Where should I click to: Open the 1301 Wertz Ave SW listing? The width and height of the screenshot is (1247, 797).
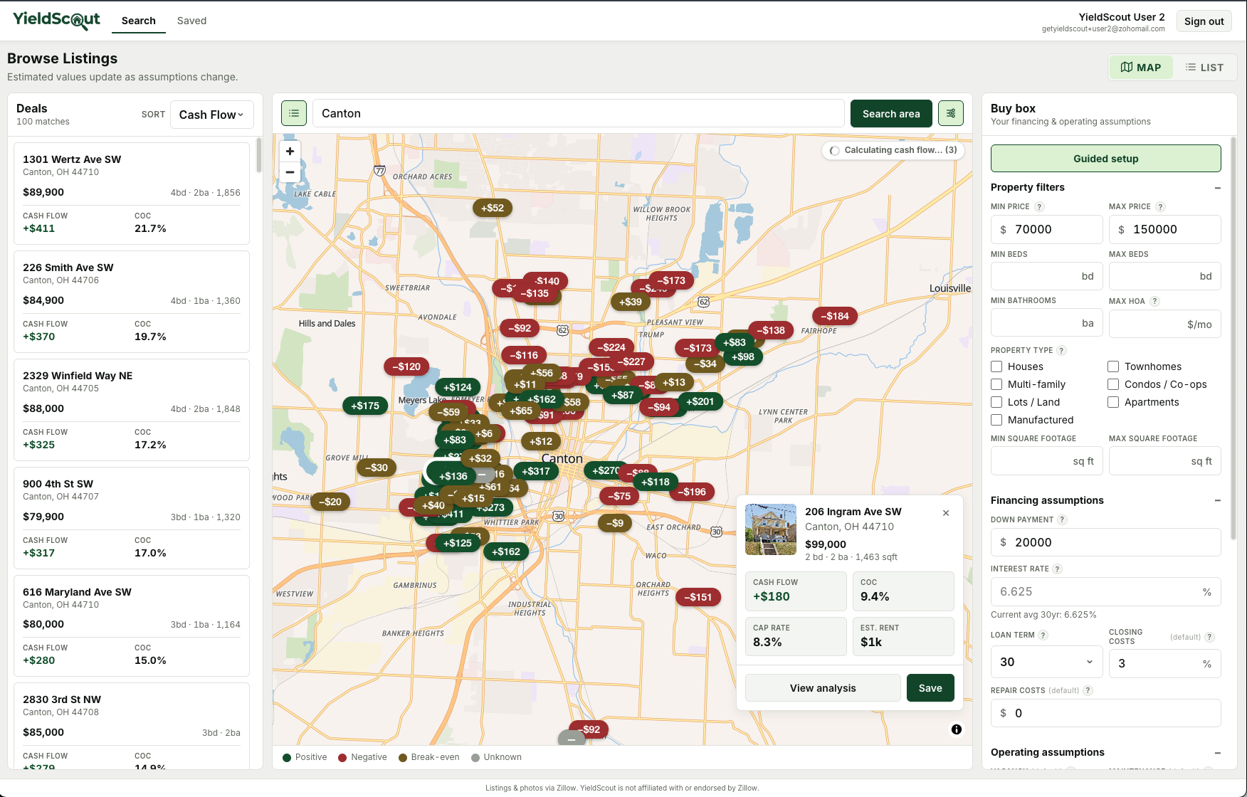132,194
